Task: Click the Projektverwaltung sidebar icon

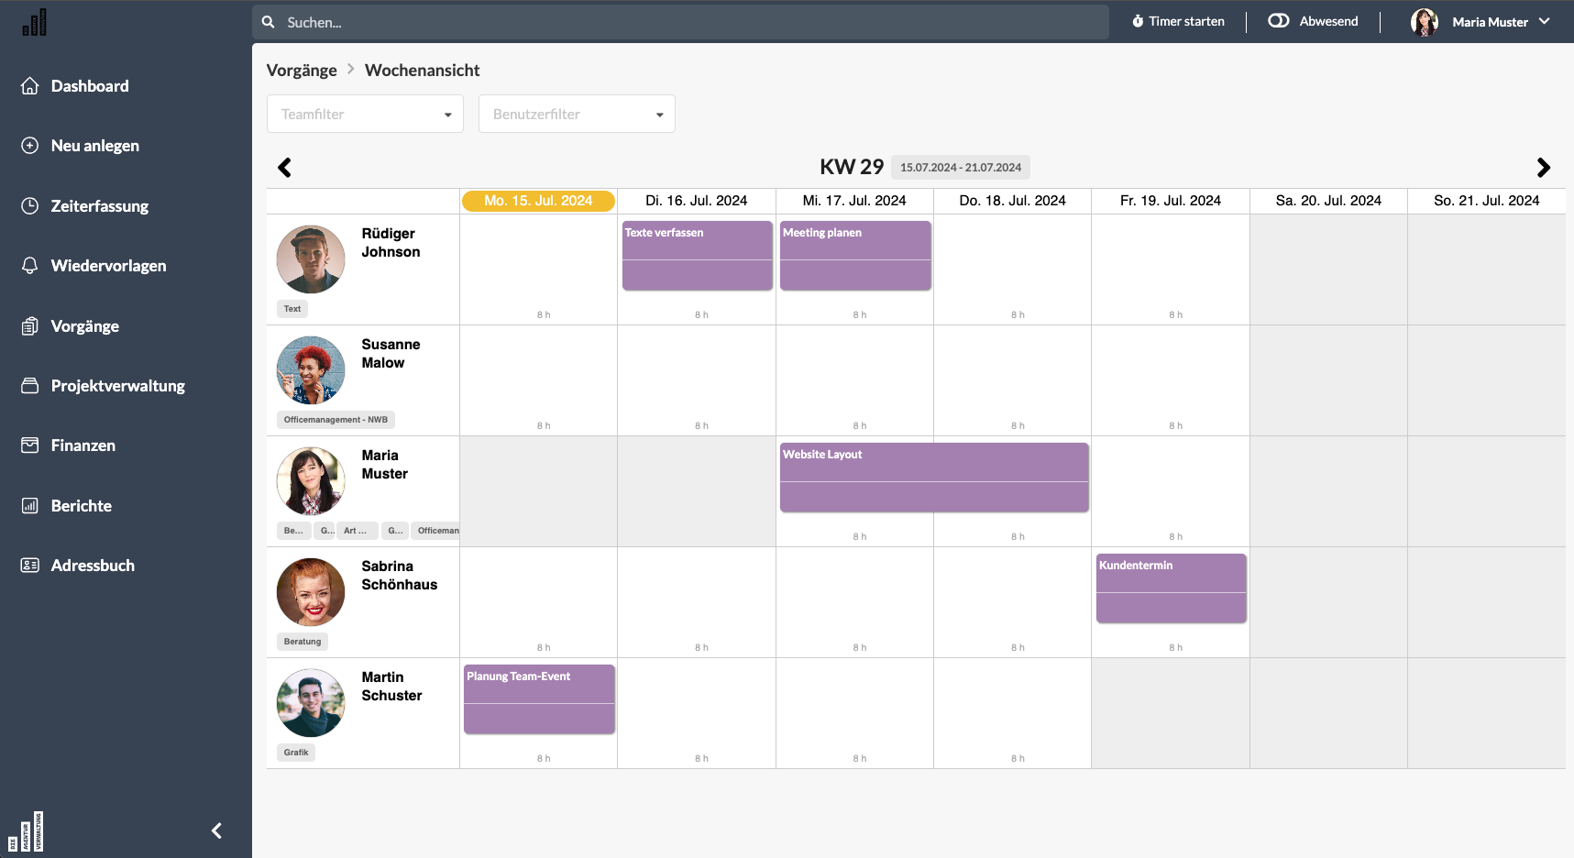Action: (30, 386)
